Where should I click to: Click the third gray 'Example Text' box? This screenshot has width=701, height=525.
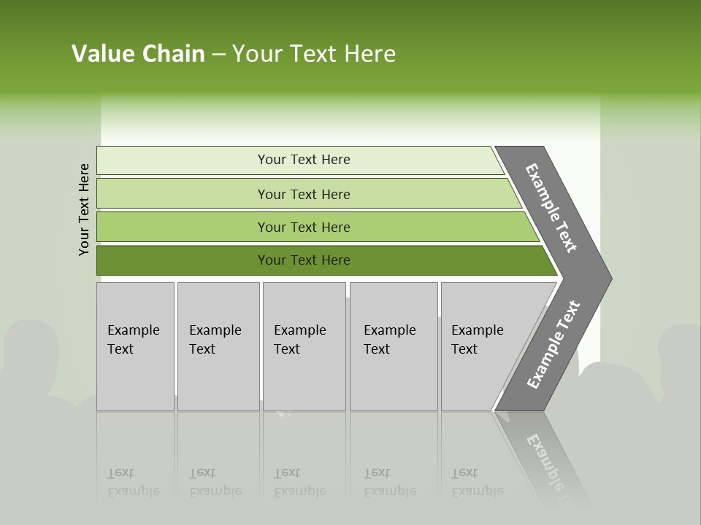(304, 346)
